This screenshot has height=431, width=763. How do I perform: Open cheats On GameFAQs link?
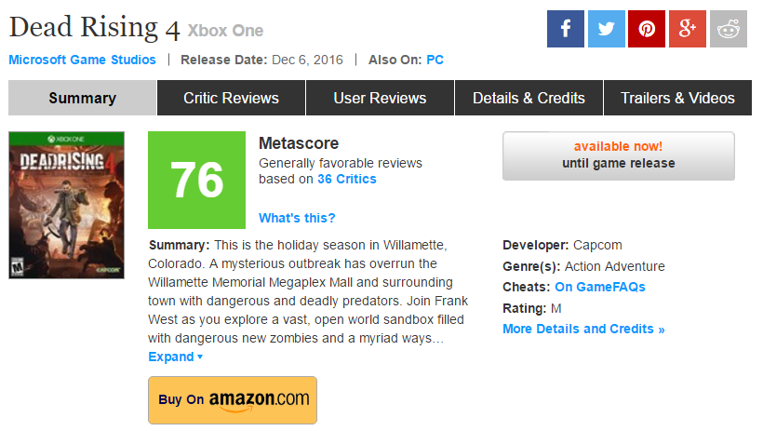click(x=600, y=287)
